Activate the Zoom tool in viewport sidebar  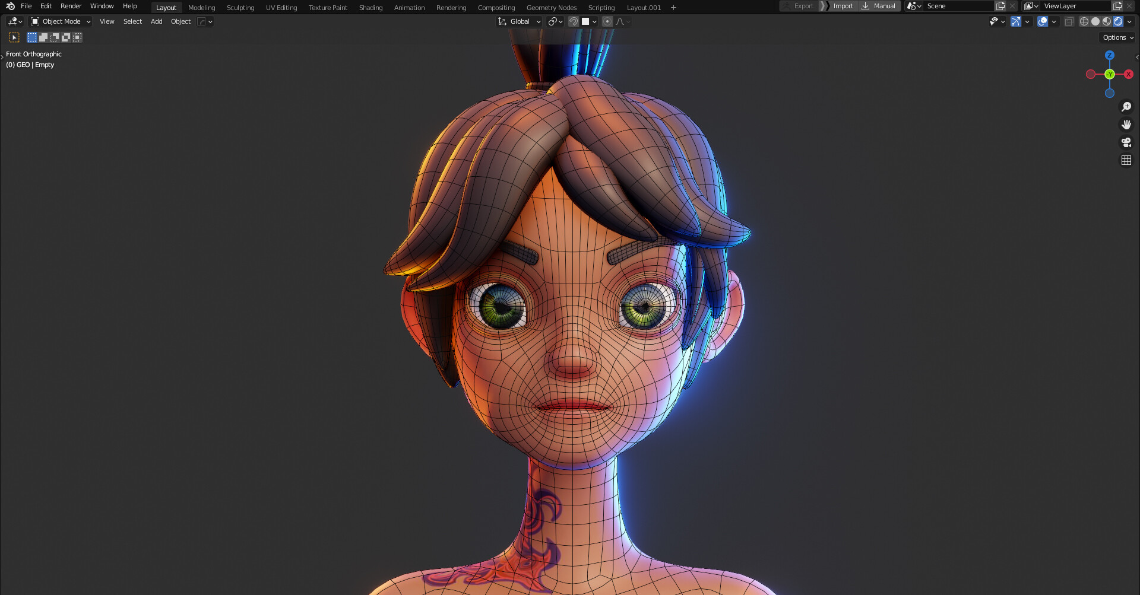click(1126, 107)
